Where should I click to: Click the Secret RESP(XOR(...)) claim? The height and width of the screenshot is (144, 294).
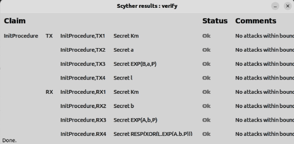[153, 134]
